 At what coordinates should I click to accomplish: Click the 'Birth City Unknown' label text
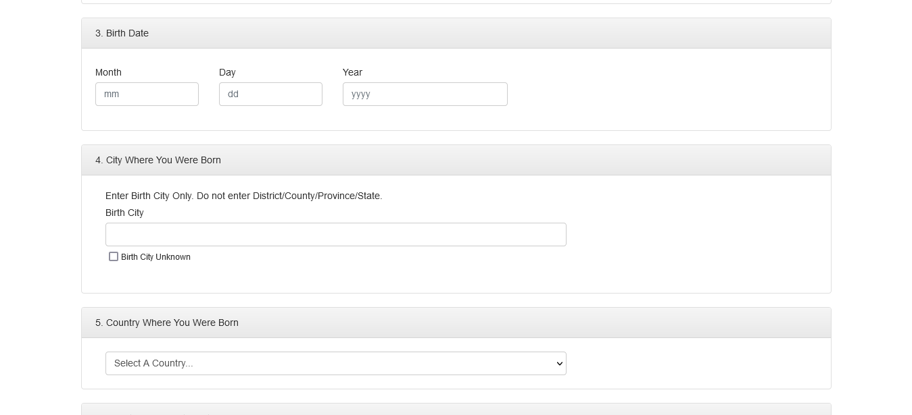[x=155, y=257]
